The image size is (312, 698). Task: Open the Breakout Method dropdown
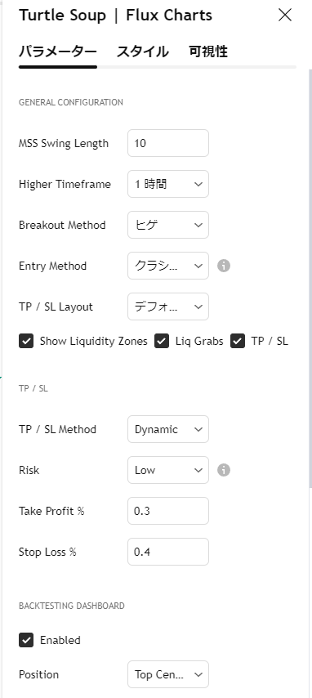pos(168,225)
